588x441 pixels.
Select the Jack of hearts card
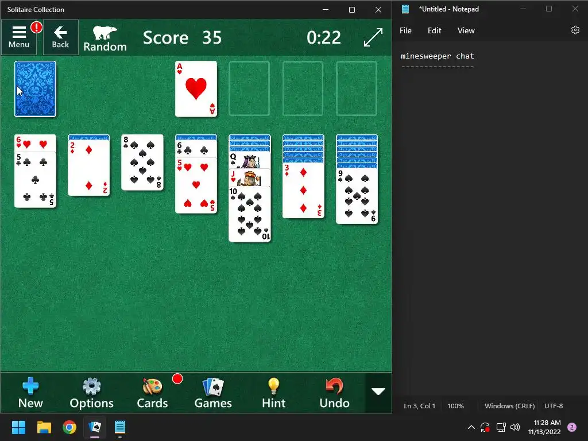(x=250, y=178)
